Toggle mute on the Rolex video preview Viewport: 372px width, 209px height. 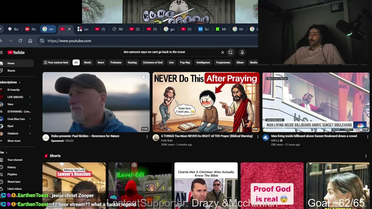pos(144,77)
